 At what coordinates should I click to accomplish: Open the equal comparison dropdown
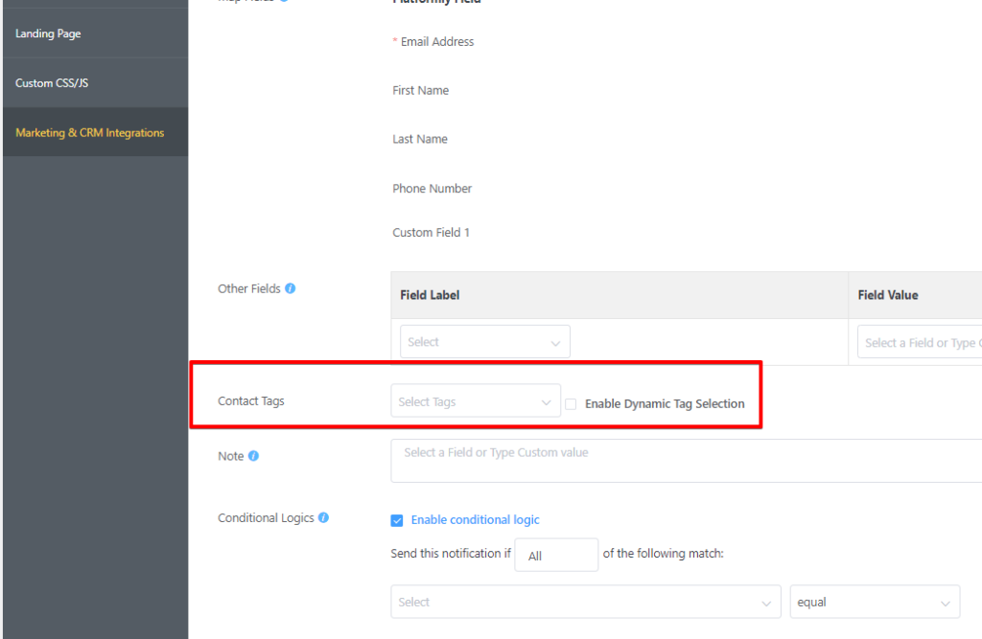pos(874,602)
